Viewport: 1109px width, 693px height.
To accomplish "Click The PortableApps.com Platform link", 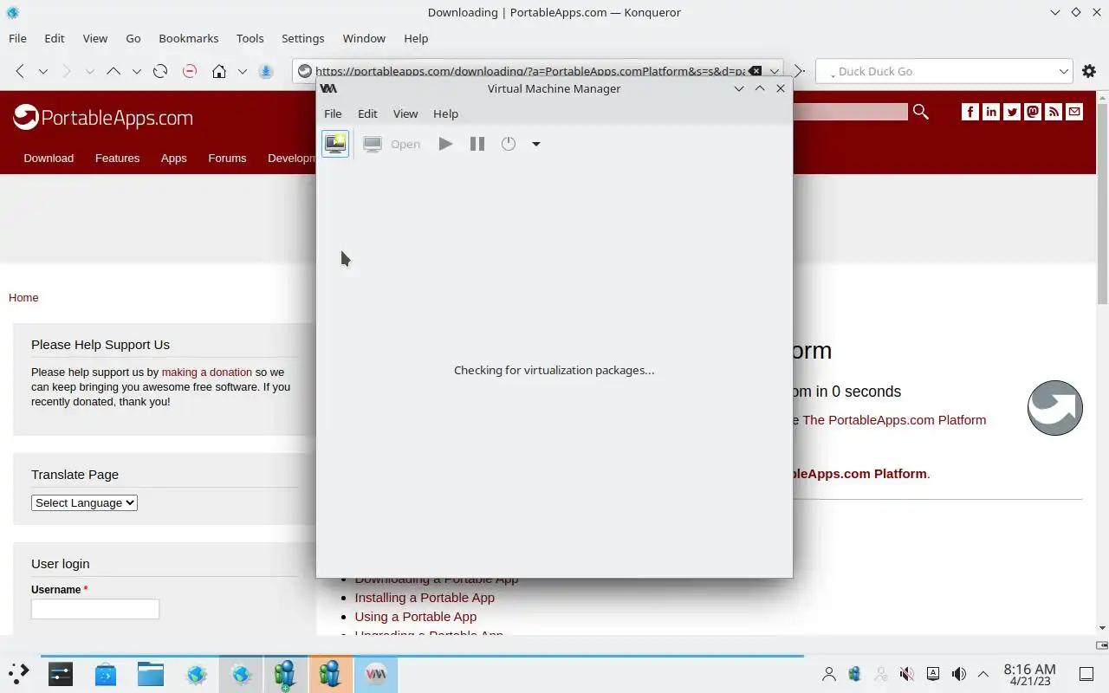I will point(894,419).
